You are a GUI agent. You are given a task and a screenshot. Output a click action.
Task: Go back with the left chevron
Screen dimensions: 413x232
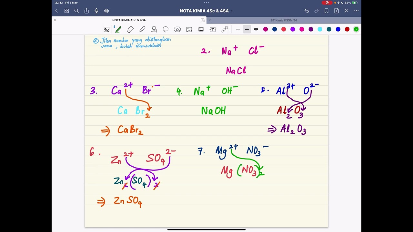pyautogui.click(x=56, y=11)
